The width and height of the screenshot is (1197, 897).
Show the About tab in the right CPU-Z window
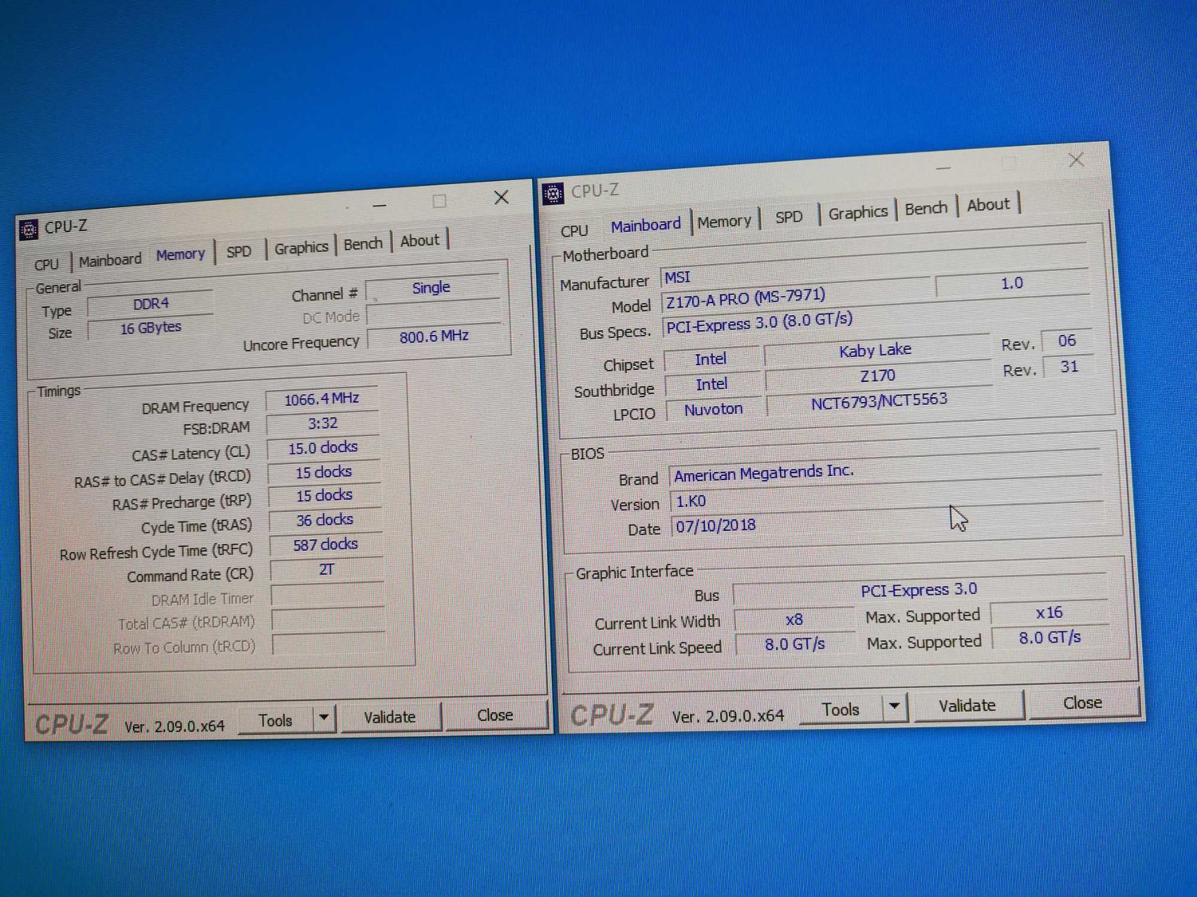coord(988,205)
